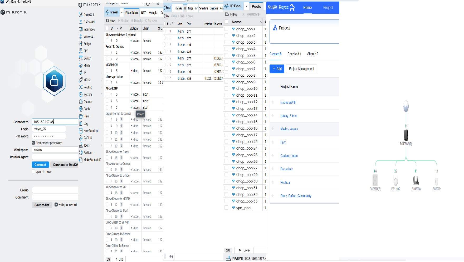This screenshot has height=262, width=464.
Task: Launch a New Terminal from the sidebar
Action: 91,131
